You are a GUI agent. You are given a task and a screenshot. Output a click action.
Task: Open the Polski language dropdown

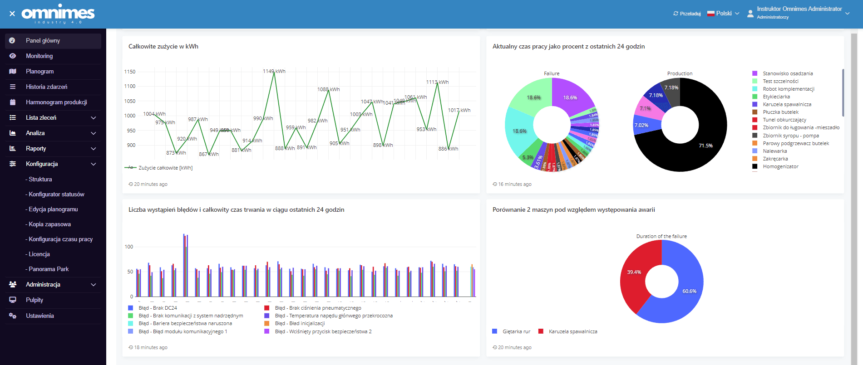click(x=724, y=14)
